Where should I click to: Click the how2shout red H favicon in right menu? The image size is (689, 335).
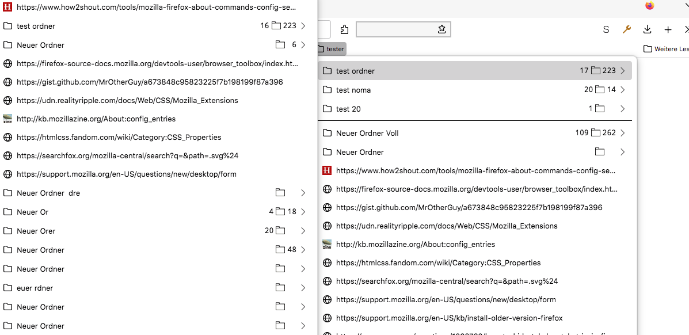(327, 170)
